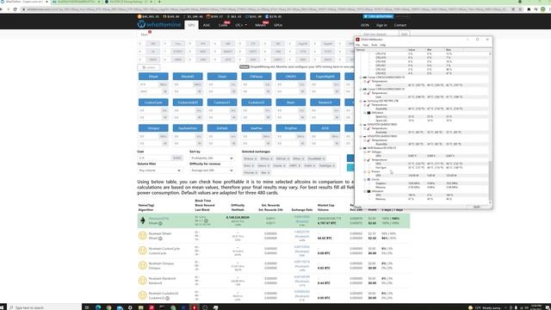Click the Bitcoin price ticker icon
The height and width of the screenshot is (310, 551).
point(139,16)
